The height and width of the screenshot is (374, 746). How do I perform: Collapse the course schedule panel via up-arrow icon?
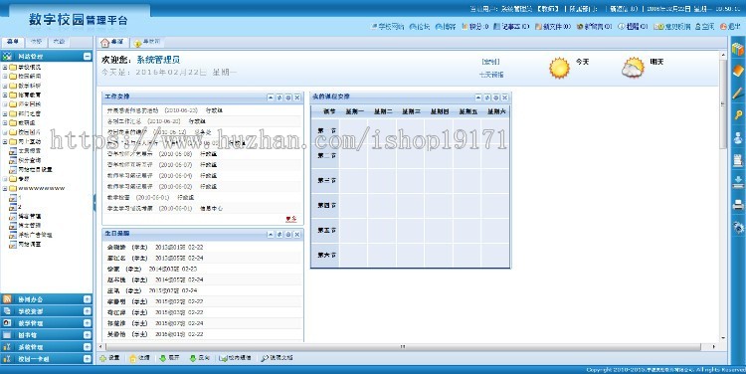click(478, 97)
